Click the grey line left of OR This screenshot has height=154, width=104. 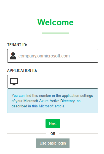[27, 134]
